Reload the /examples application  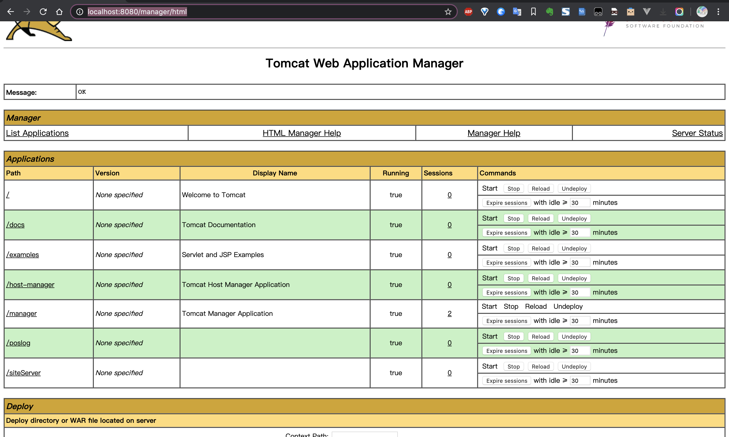point(540,248)
